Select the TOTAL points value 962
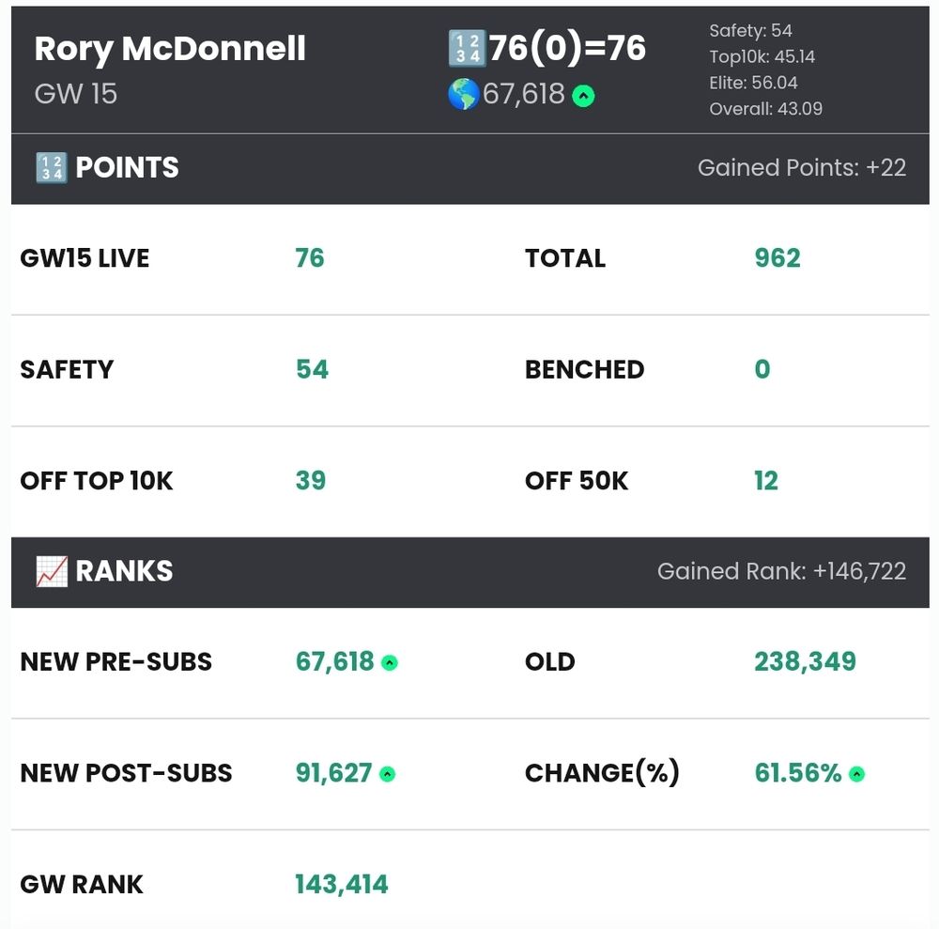Screen dimensions: 939x929 click(777, 258)
